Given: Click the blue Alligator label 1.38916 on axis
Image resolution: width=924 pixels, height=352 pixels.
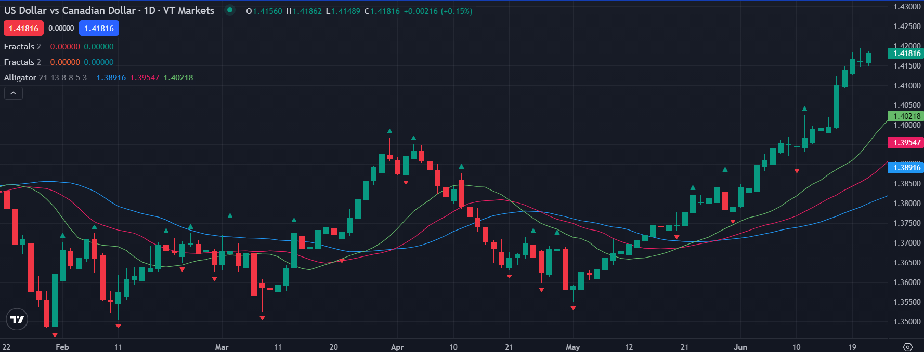Looking at the screenshot, I should click(x=906, y=167).
